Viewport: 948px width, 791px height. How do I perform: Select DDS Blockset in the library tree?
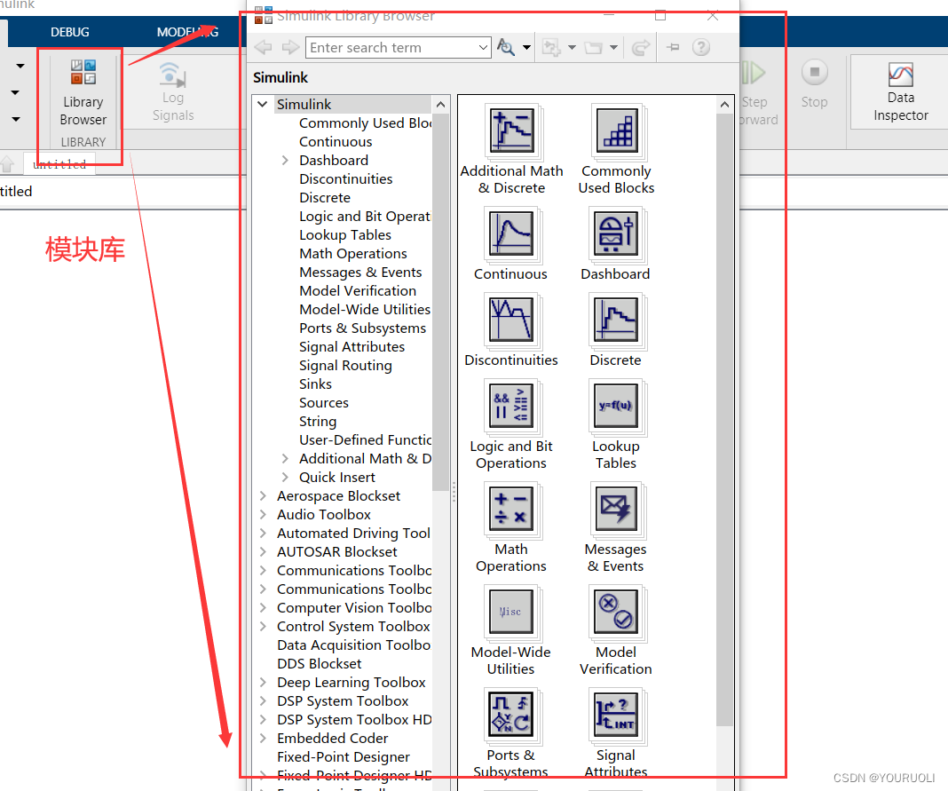(320, 663)
